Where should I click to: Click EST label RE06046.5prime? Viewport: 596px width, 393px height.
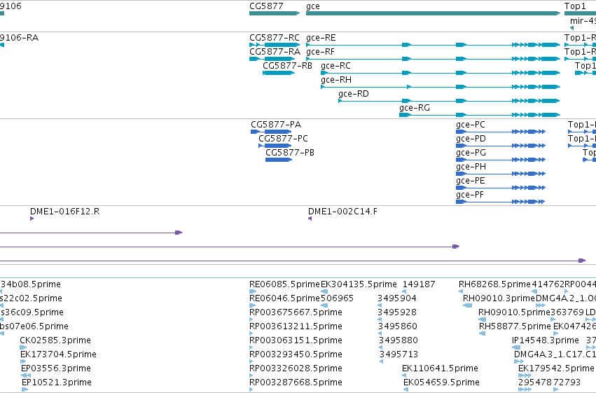[284, 298]
